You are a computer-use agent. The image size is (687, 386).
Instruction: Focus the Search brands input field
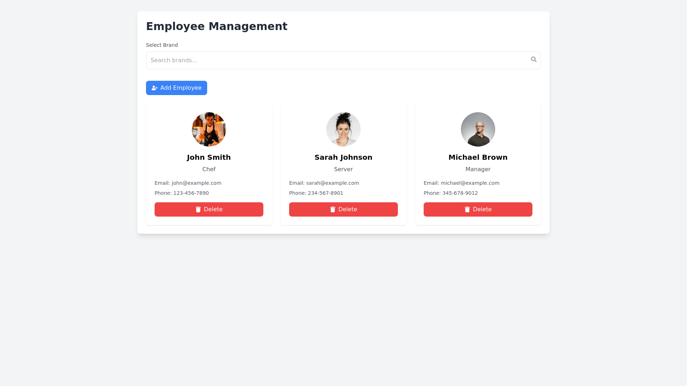point(336,60)
